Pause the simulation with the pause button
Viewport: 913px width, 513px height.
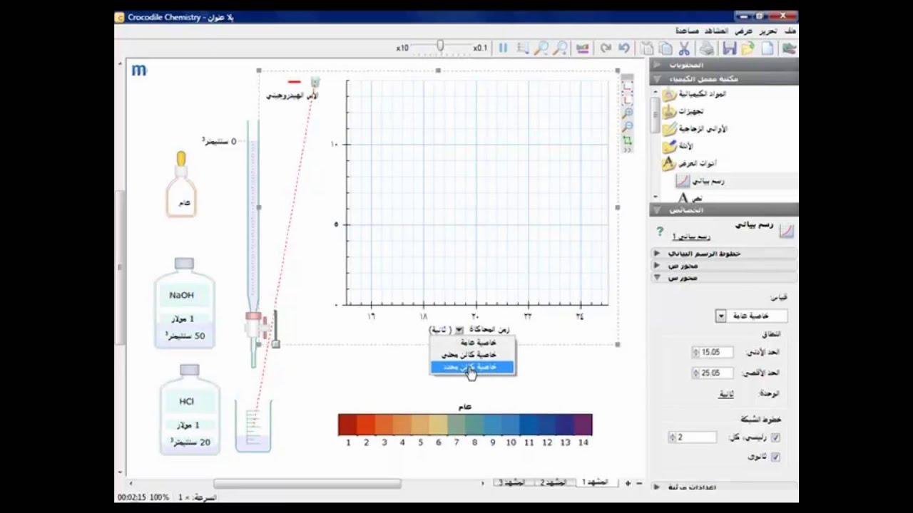[503, 48]
